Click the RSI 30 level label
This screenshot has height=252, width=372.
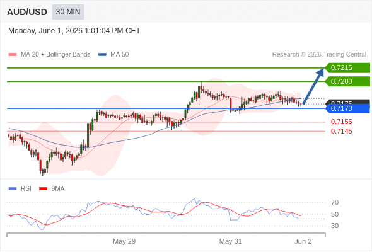pyautogui.click(x=335, y=226)
